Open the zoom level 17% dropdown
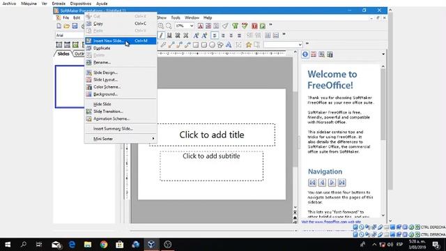The height and width of the screenshot is (251, 446). (x=192, y=26)
